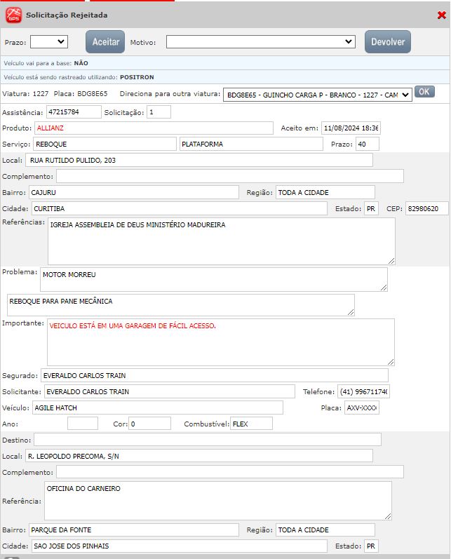Click the REBOQUE PARA PANE MECÂNICA text area
The height and width of the screenshot is (559, 451).
[181, 305]
